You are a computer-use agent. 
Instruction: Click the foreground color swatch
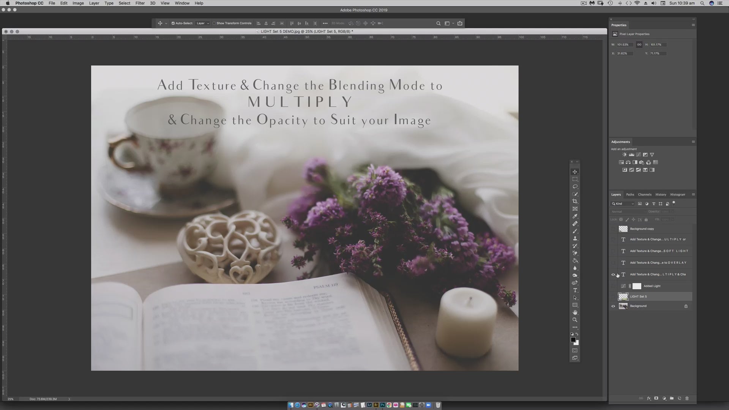point(573,340)
